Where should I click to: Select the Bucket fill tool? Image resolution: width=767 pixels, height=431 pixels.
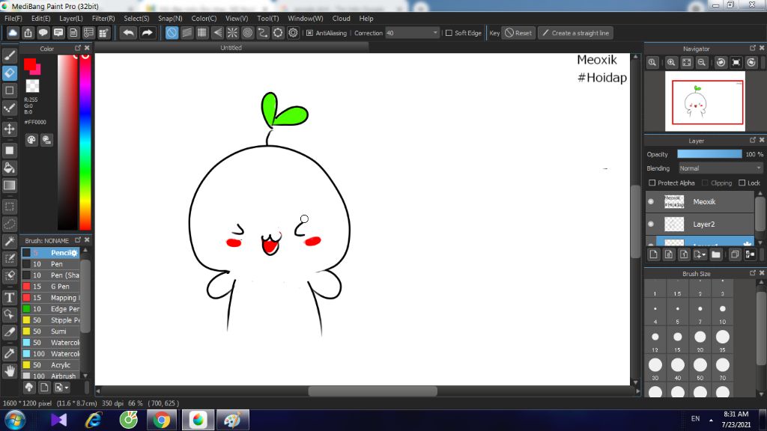[9, 168]
